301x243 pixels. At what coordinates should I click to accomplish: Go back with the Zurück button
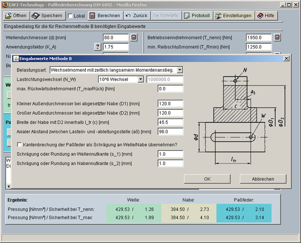pyautogui.click(x=136, y=16)
